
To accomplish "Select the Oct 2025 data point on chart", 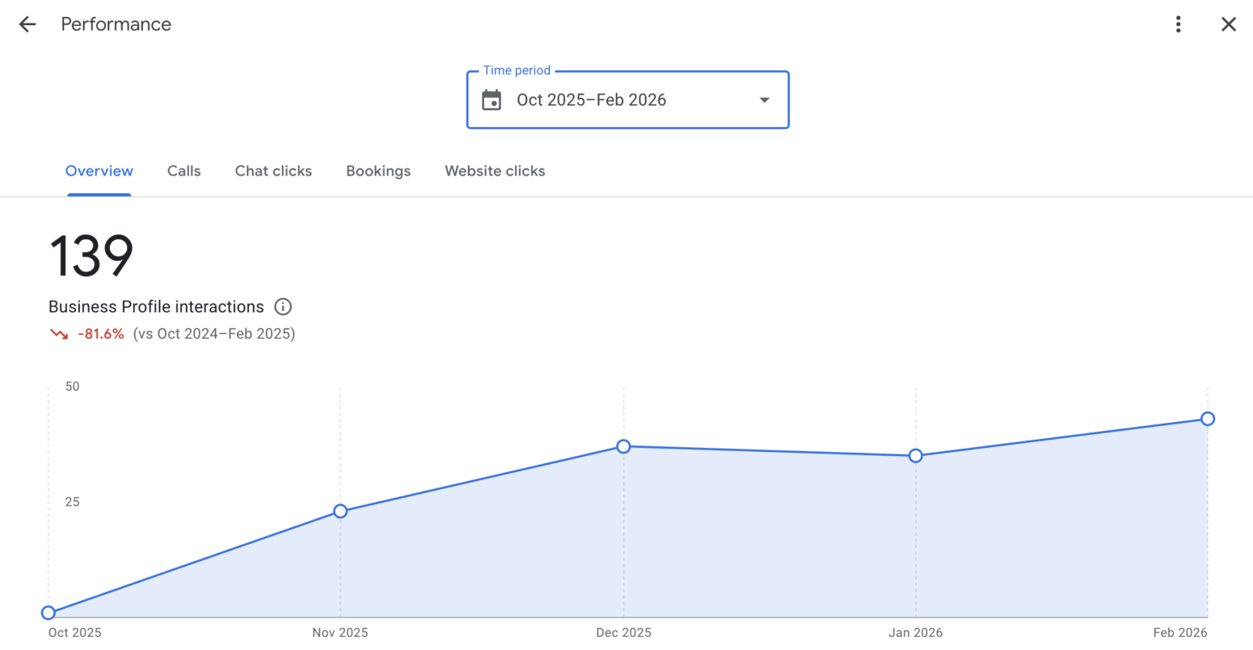I will [49, 613].
